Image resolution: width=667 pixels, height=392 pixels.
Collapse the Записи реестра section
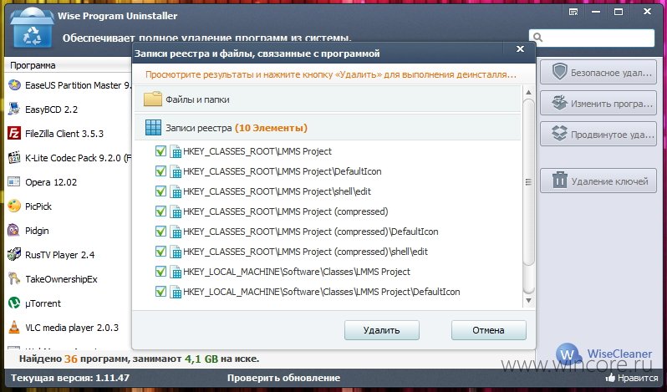tap(328, 128)
